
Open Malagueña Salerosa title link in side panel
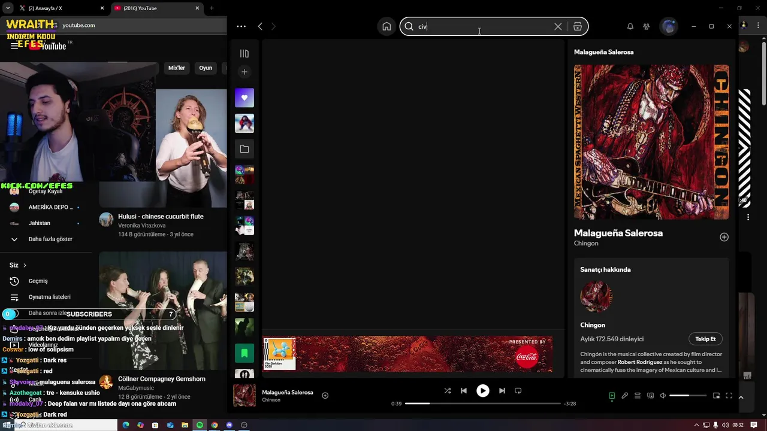point(618,233)
